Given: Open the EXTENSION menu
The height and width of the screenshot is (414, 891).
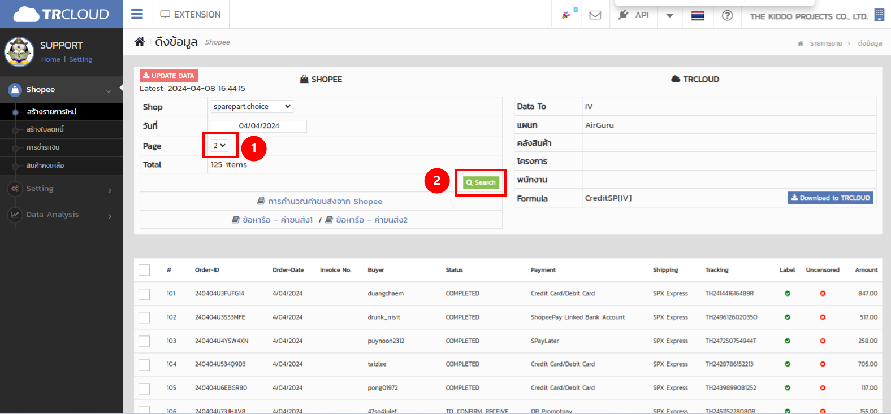Looking at the screenshot, I should point(191,14).
